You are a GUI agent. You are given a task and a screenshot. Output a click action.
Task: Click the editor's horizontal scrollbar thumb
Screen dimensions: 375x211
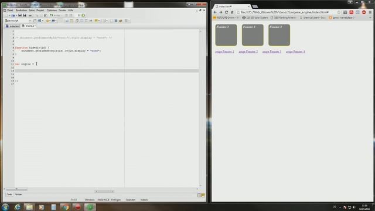17,189
